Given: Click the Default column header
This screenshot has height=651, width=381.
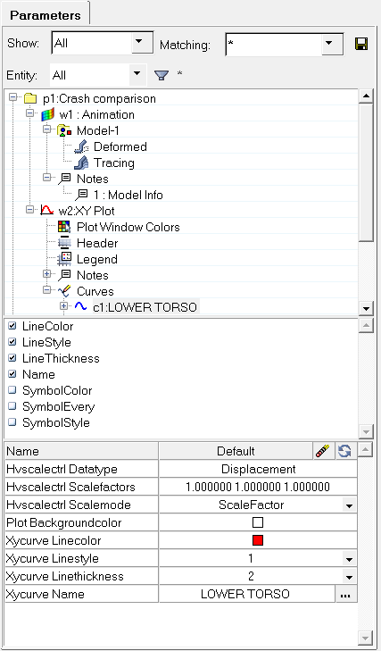Looking at the screenshot, I should pos(236,451).
